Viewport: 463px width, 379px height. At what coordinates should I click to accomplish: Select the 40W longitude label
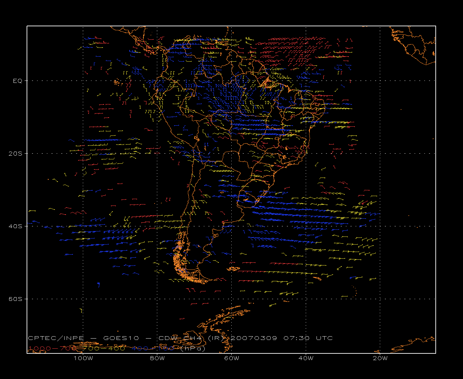306,358
